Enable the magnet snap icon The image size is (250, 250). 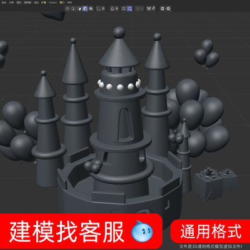click(112, 9)
